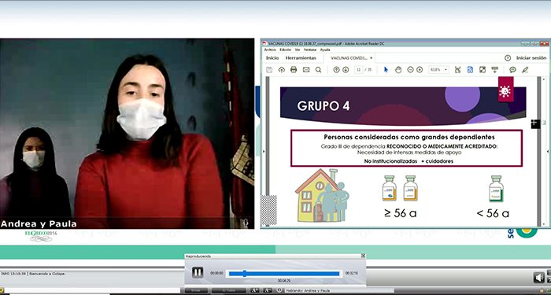This screenshot has width=551, height=295.
Task: Close the VACUNAS COVID document tab
Action: click(371, 58)
